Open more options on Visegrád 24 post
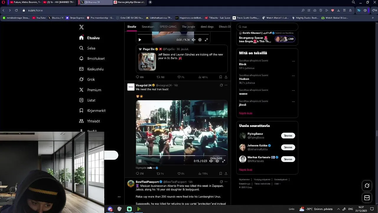This screenshot has height=213, width=378. [x=226, y=85]
